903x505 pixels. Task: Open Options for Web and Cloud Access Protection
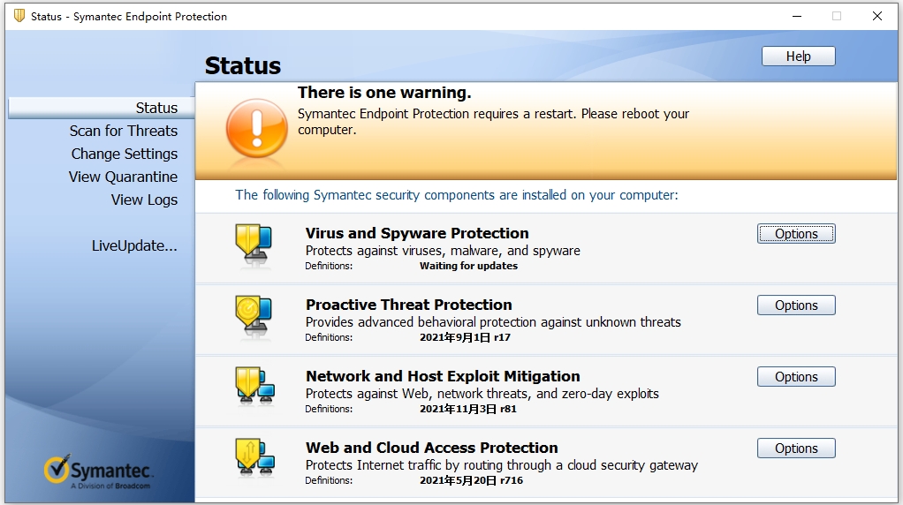coord(796,448)
